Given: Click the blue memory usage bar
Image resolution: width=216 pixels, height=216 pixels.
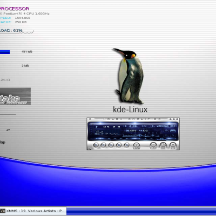Looking at the screenshot, I should tap(5, 52).
